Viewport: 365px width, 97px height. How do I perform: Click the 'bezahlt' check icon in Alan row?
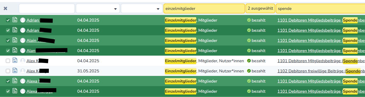(249, 51)
